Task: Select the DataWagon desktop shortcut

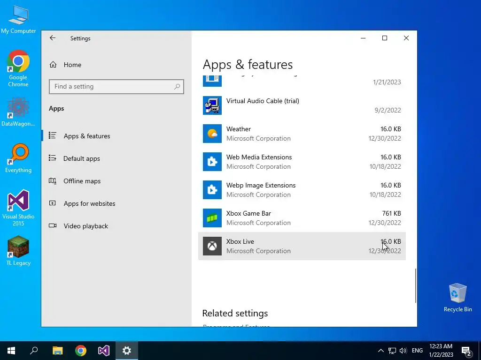Action: coord(18,112)
